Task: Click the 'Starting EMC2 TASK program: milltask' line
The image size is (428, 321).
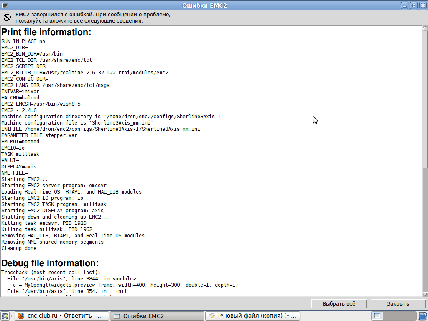Action: click(x=54, y=204)
